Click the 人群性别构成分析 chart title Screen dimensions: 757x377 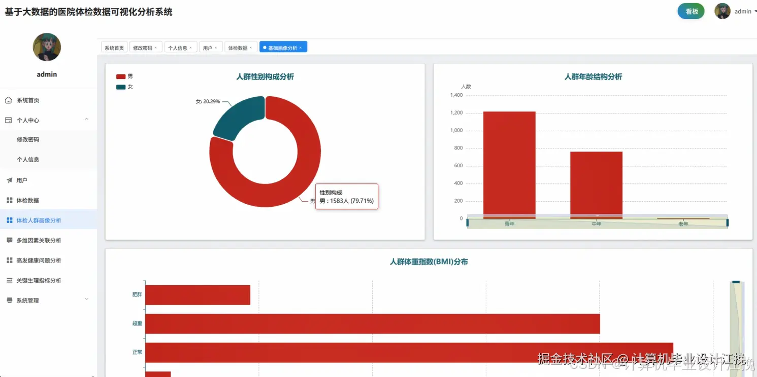point(265,77)
